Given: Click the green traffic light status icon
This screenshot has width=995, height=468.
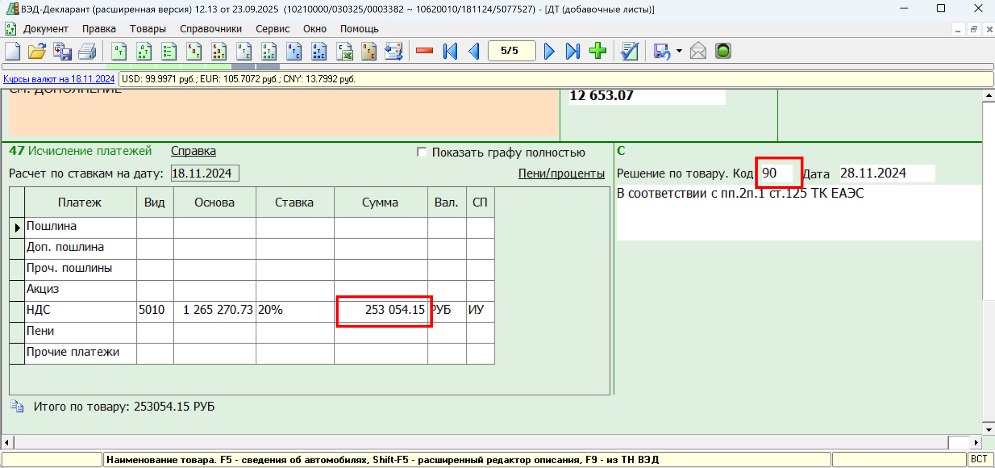Looking at the screenshot, I should coord(723,51).
